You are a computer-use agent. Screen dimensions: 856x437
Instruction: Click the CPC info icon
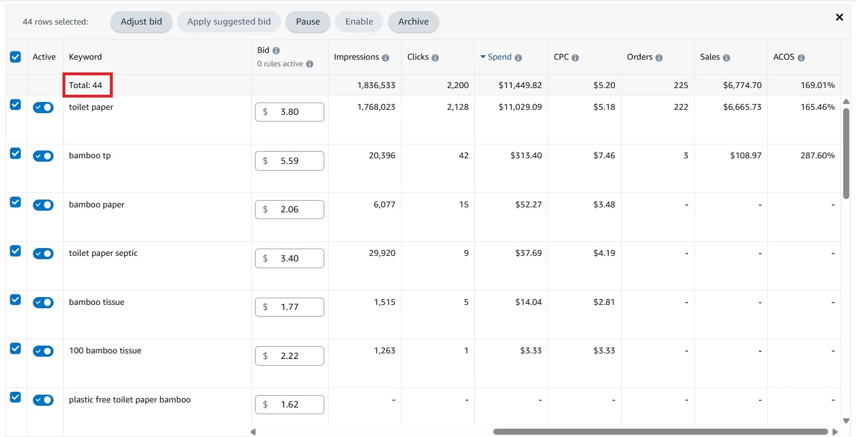(575, 57)
